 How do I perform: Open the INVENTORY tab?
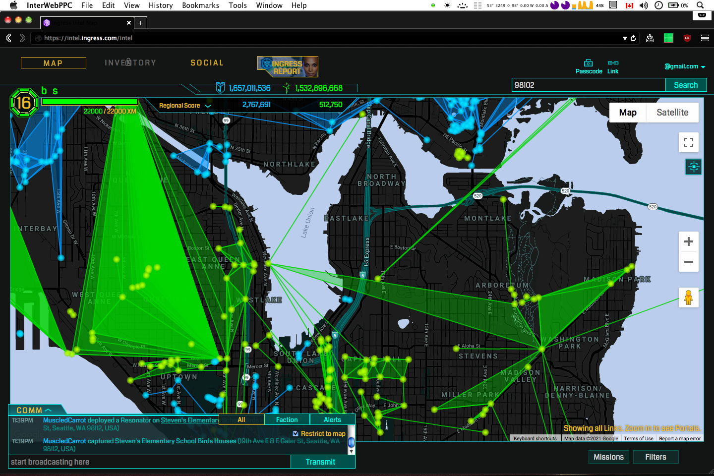pos(130,63)
